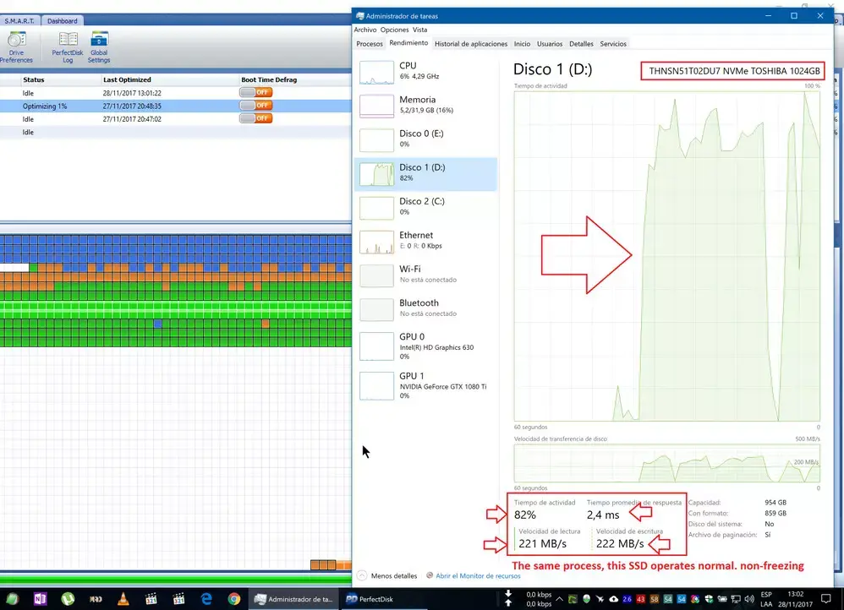
Task: Switch to Administrador de tareas taskbar button
Action: (294, 599)
